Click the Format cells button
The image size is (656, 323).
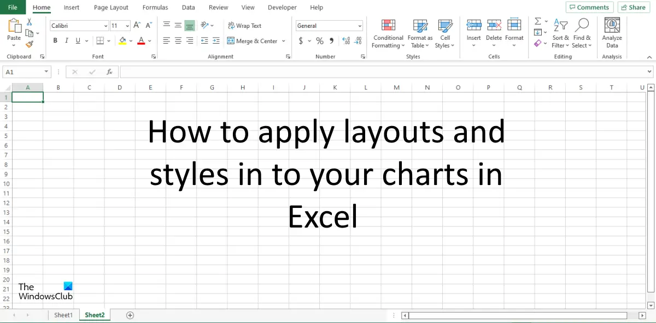click(x=514, y=33)
